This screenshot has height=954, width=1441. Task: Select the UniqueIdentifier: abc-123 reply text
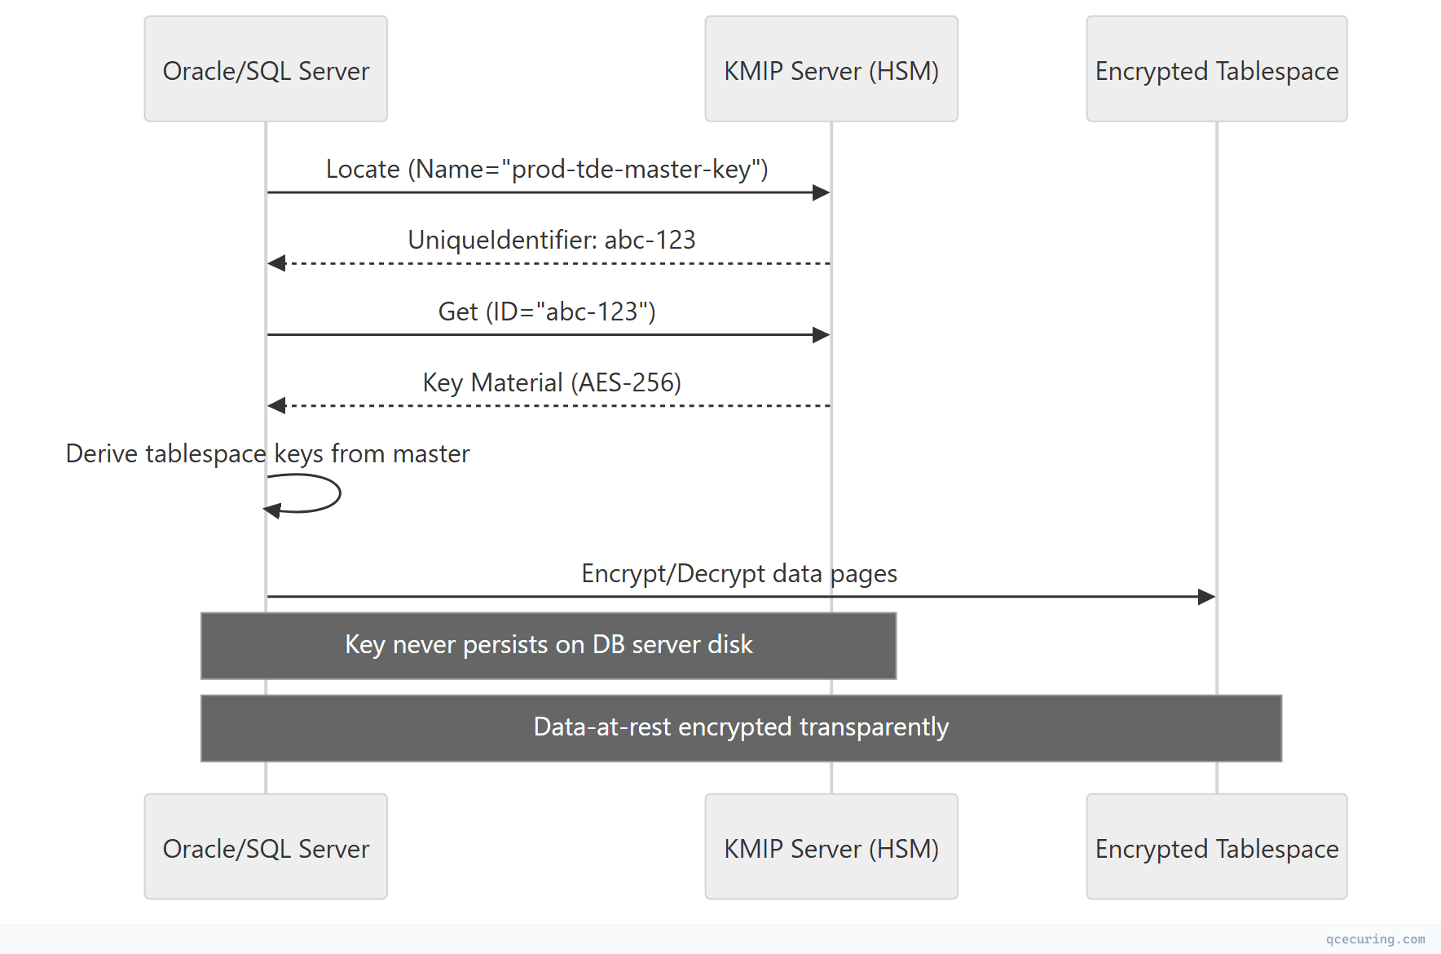tap(552, 240)
